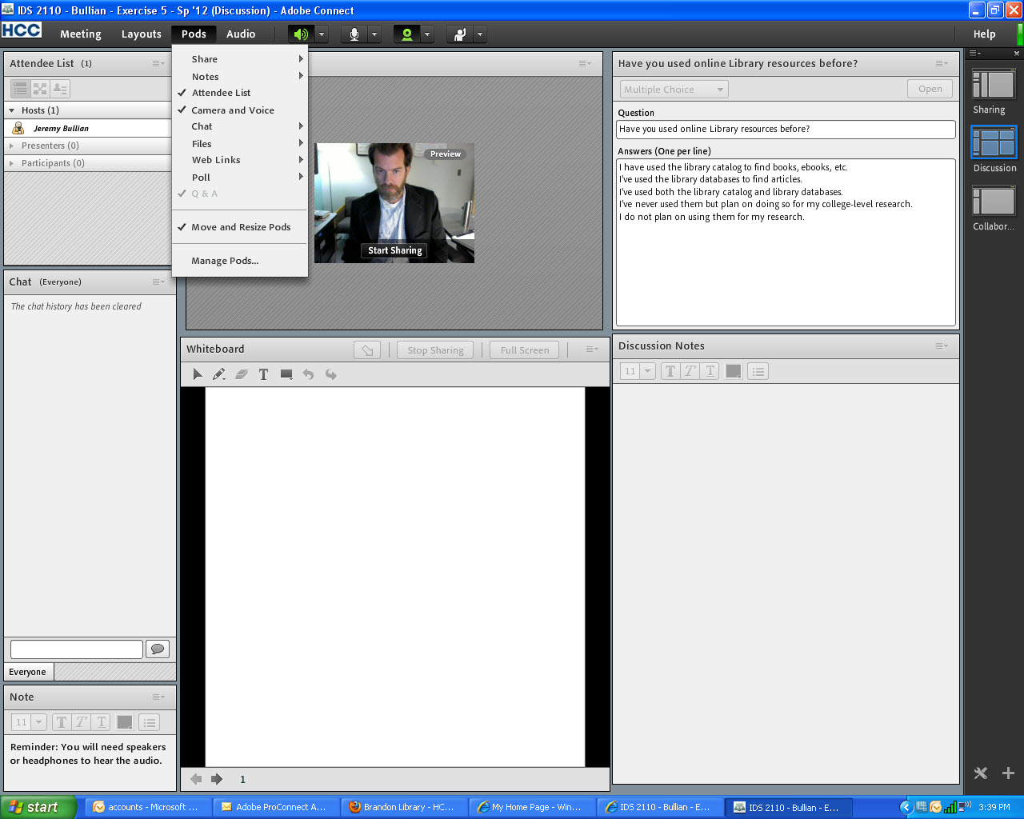This screenshot has width=1024, height=819.
Task: Click the Open poll button
Action: (x=930, y=89)
